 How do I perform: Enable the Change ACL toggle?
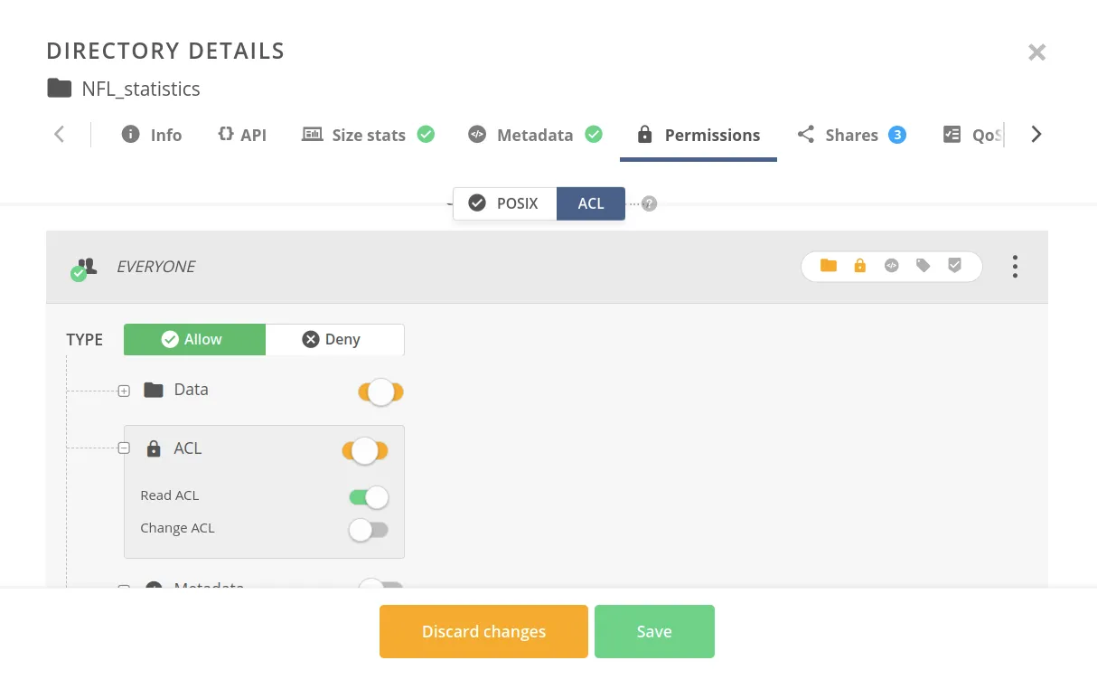(369, 530)
